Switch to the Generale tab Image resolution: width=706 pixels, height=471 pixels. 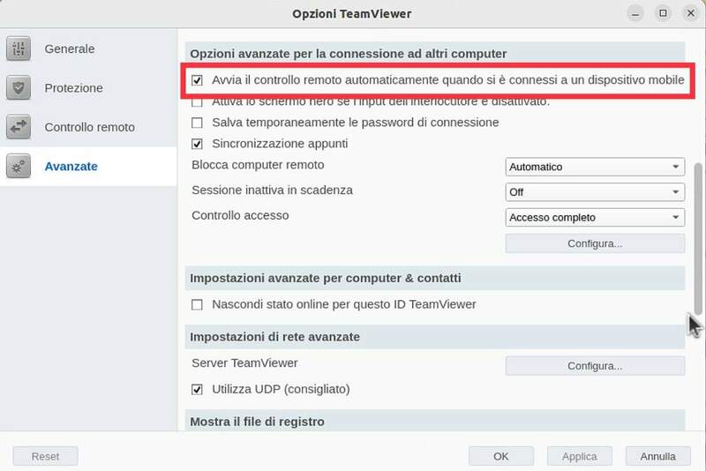(x=70, y=49)
